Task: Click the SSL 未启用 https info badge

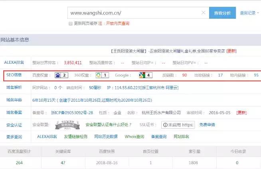Action: pos(178,125)
